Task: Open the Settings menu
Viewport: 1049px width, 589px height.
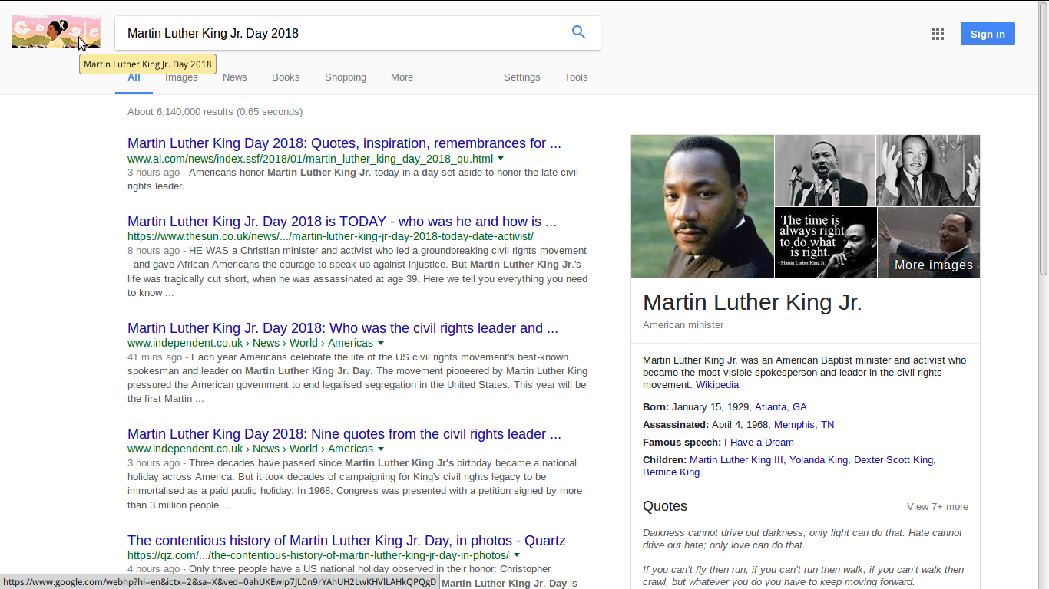Action: coord(521,77)
